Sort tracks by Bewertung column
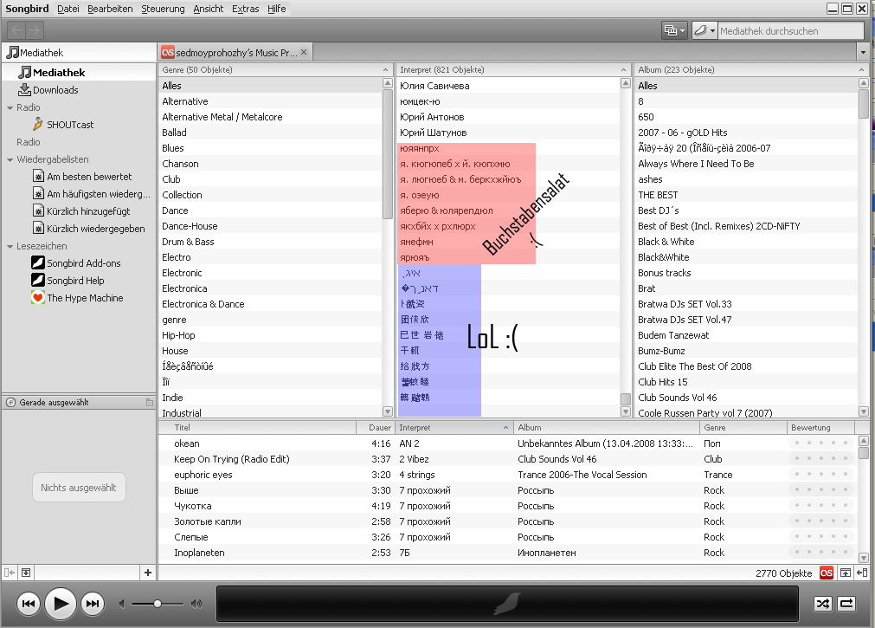Viewport: 875px width, 628px height. (820, 427)
